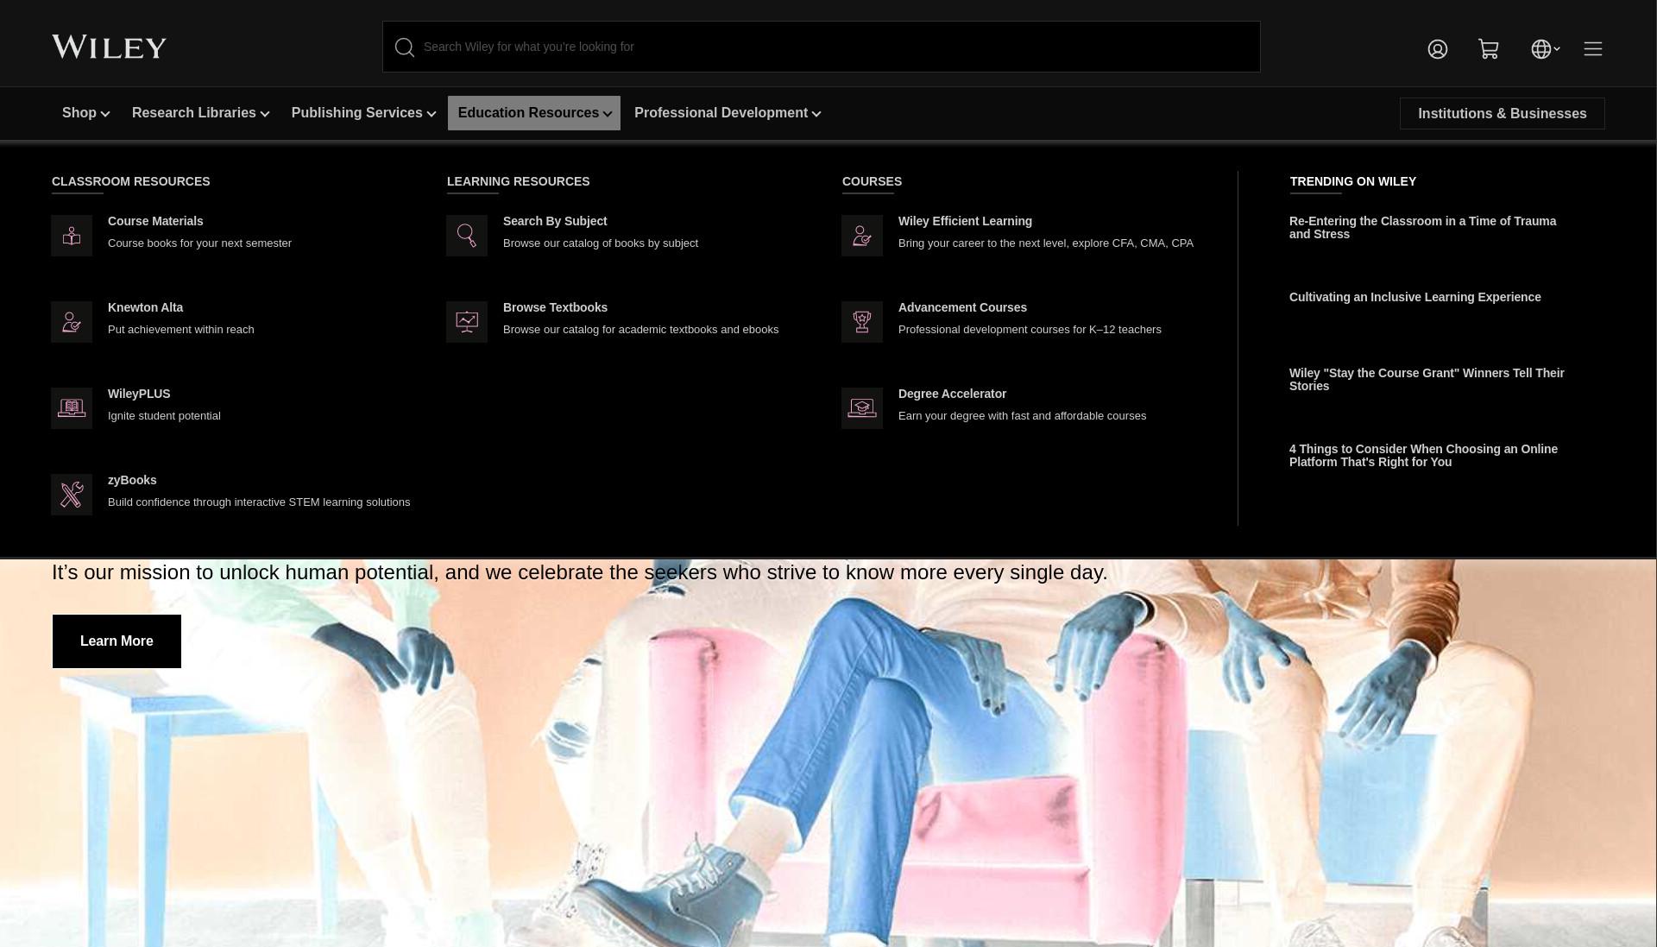Open the shopping cart icon
The image size is (1657, 947).
tap(1488, 49)
